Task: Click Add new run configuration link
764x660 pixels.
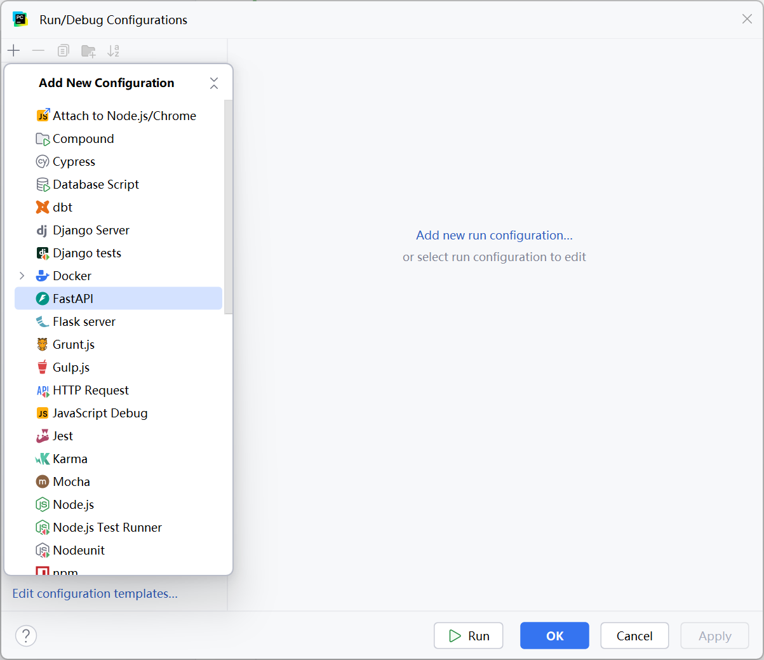Action: click(494, 235)
